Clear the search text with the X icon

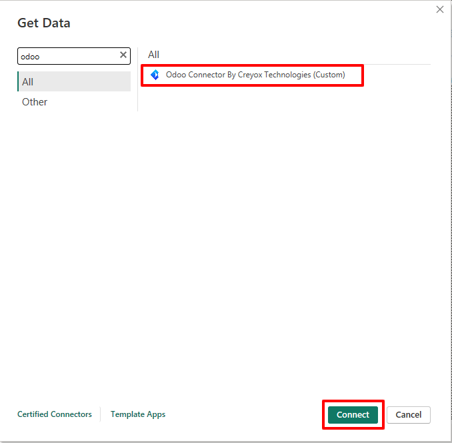click(x=123, y=55)
